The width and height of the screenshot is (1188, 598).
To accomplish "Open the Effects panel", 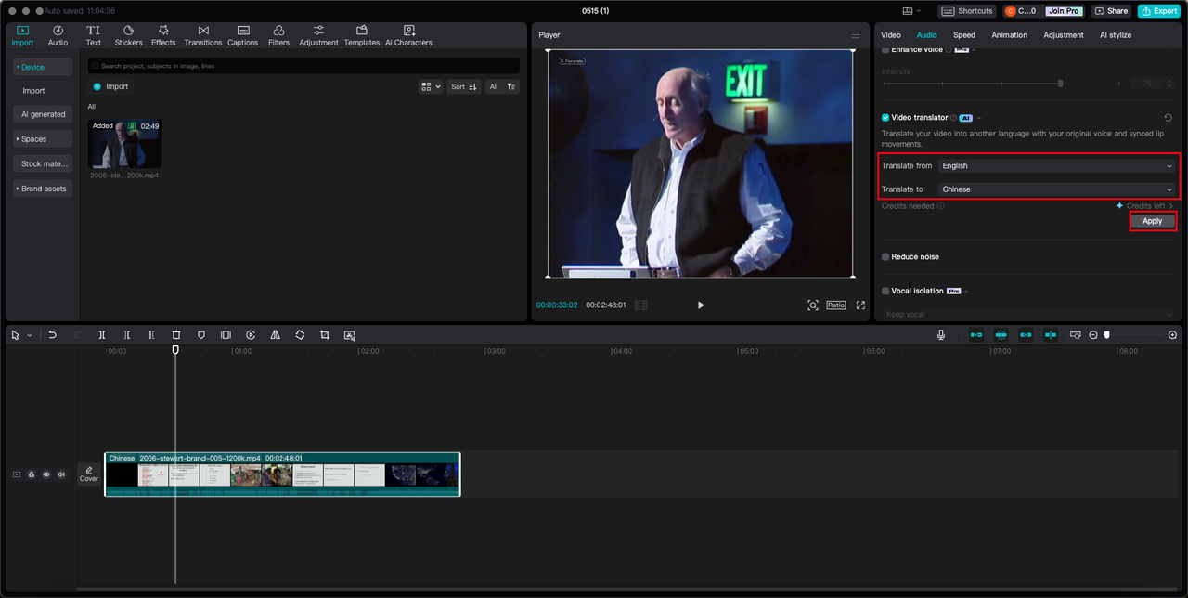I will pos(163,35).
